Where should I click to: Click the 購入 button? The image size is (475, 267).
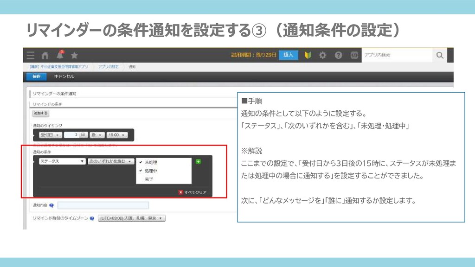point(288,55)
